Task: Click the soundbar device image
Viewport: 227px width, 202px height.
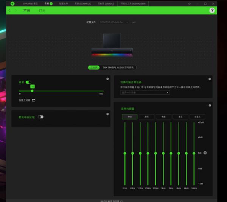Action: pos(112,45)
